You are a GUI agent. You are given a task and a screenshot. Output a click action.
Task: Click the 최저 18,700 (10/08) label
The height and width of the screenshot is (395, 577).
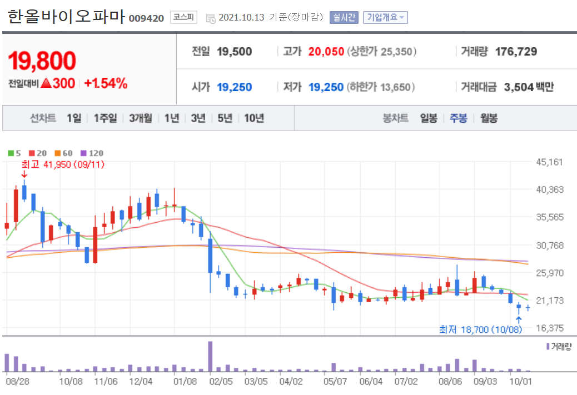click(x=481, y=329)
